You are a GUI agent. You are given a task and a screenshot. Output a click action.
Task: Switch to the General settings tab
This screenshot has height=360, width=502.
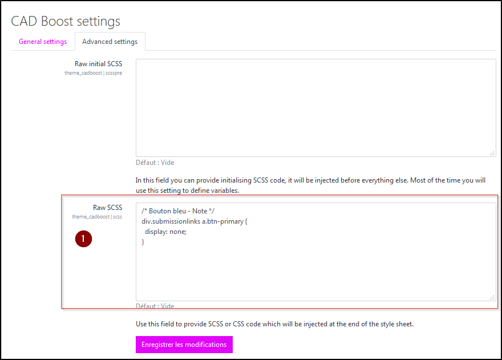(x=43, y=42)
